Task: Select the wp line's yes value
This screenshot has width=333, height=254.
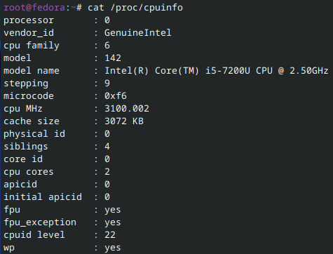Action: tap(113, 248)
